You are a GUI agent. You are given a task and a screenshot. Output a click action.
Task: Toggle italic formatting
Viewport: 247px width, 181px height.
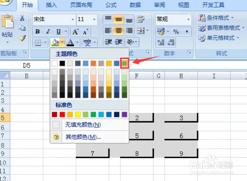[x=48, y=32]
